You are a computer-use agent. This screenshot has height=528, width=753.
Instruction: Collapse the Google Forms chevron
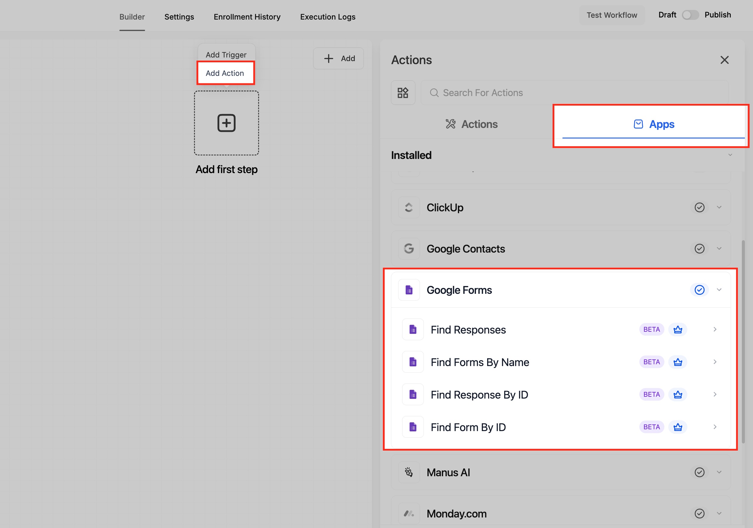coord(719,290)
